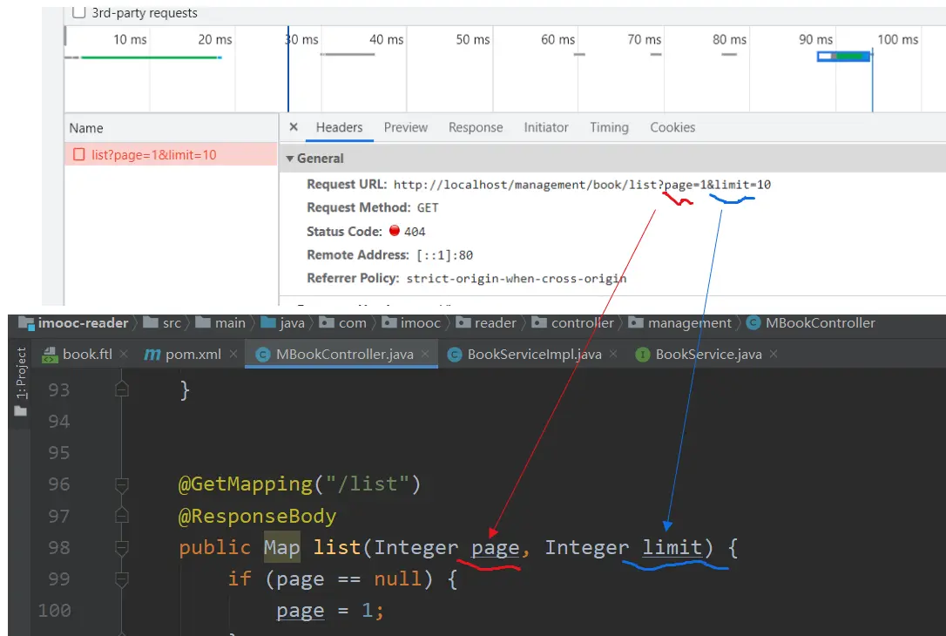Click the interface icon on BookService.java tab

pos(643,355)
